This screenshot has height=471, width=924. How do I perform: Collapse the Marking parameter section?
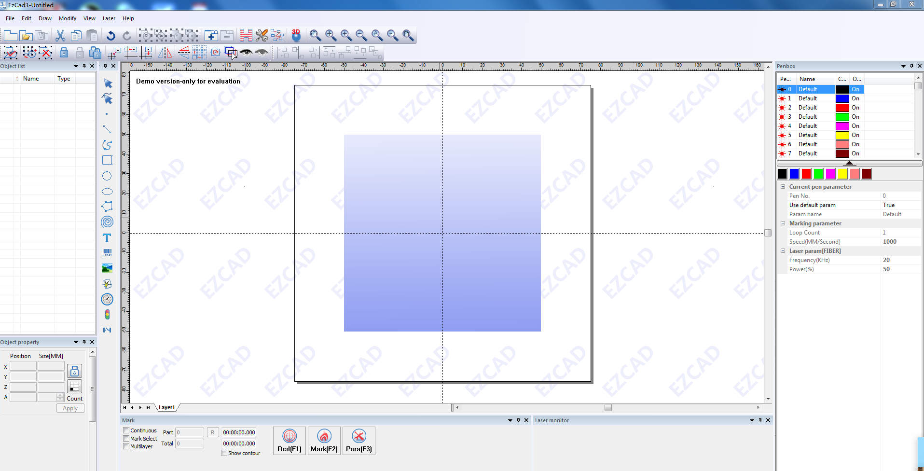coord(784,223)
